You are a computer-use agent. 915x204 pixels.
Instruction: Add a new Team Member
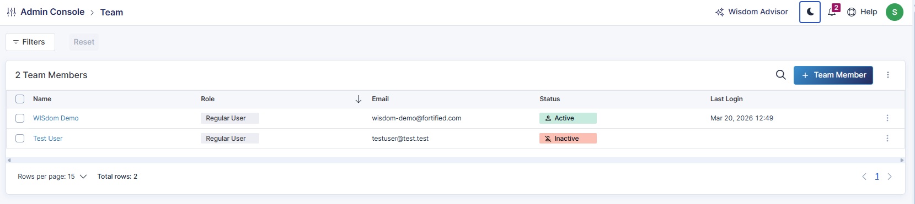point(833,75)
